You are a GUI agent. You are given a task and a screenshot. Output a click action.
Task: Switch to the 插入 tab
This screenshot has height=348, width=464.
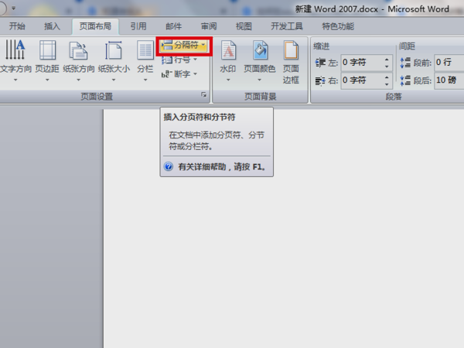52,26
